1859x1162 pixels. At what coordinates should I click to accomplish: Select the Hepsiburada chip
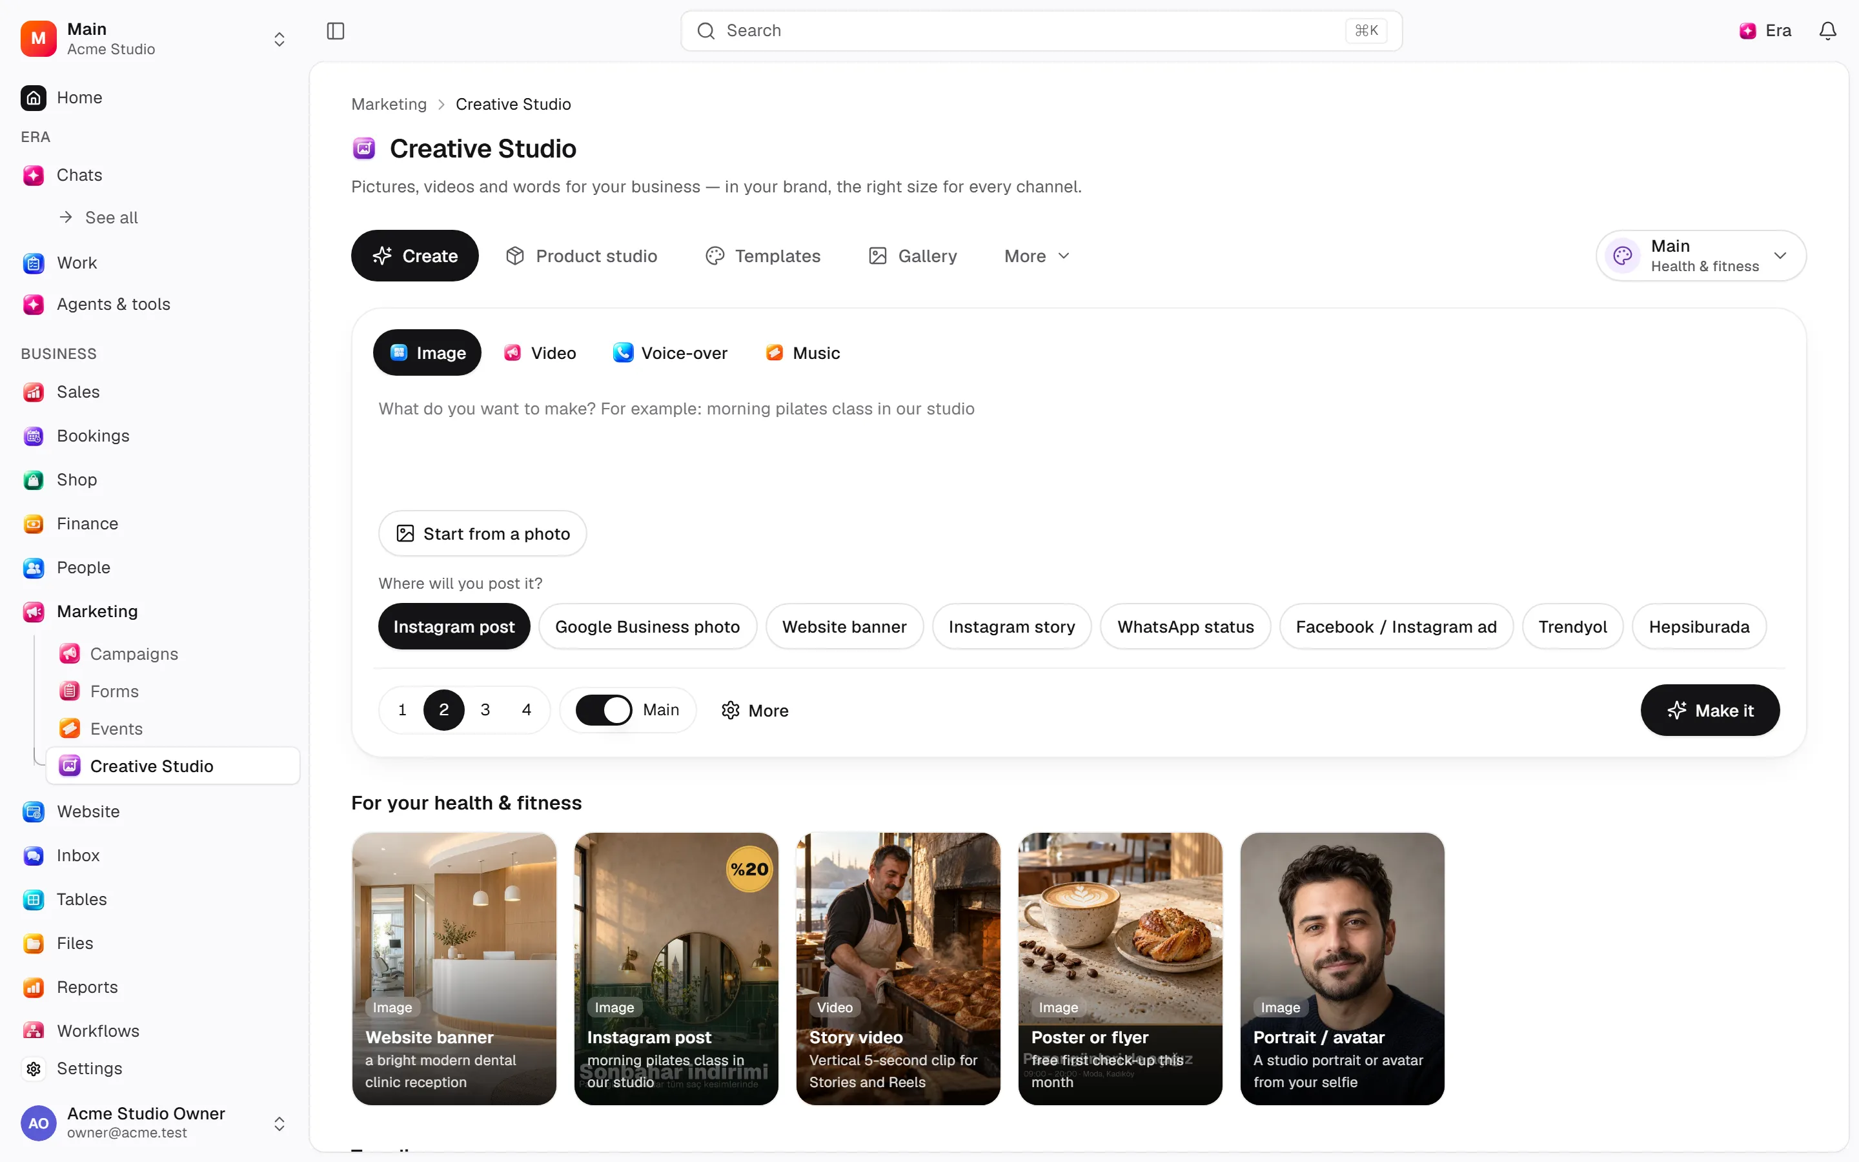[1699, 626]
